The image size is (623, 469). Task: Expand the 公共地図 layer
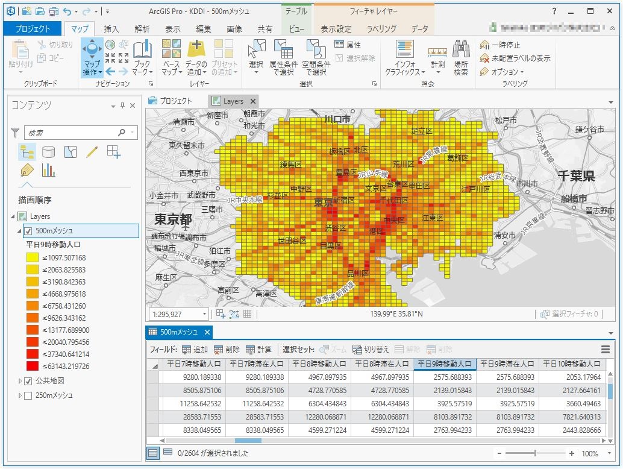[x=20, y=381]
